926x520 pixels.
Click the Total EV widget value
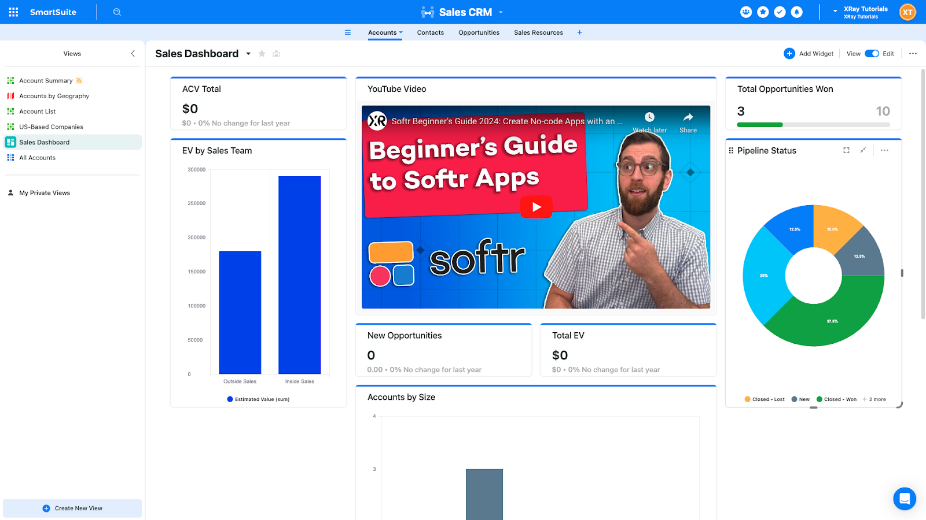click(560, 355)
